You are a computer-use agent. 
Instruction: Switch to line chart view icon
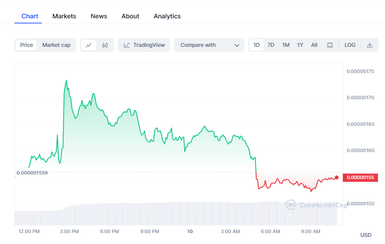click(x=89, y=45)
